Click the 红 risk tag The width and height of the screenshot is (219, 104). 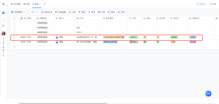(145, 37)
